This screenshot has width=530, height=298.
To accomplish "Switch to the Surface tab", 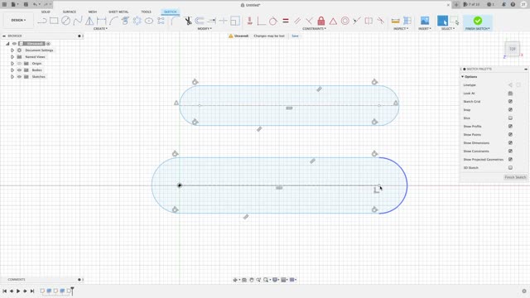I will 70,12.
